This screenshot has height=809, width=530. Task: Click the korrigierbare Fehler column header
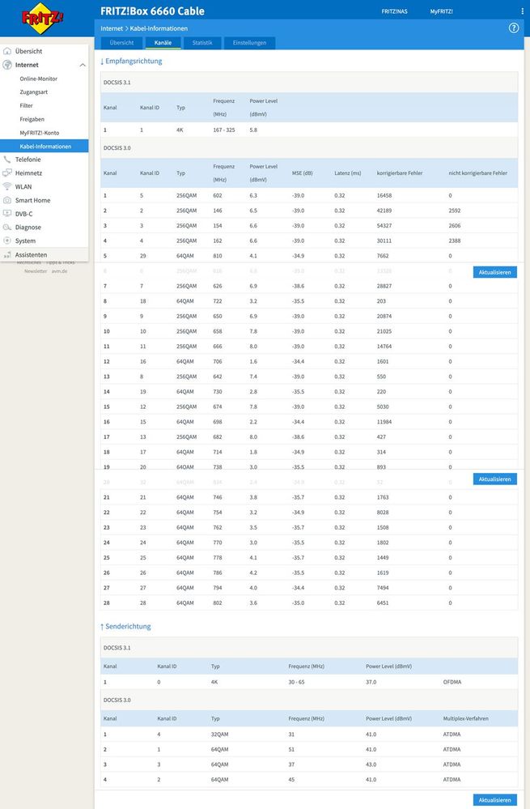400,172
